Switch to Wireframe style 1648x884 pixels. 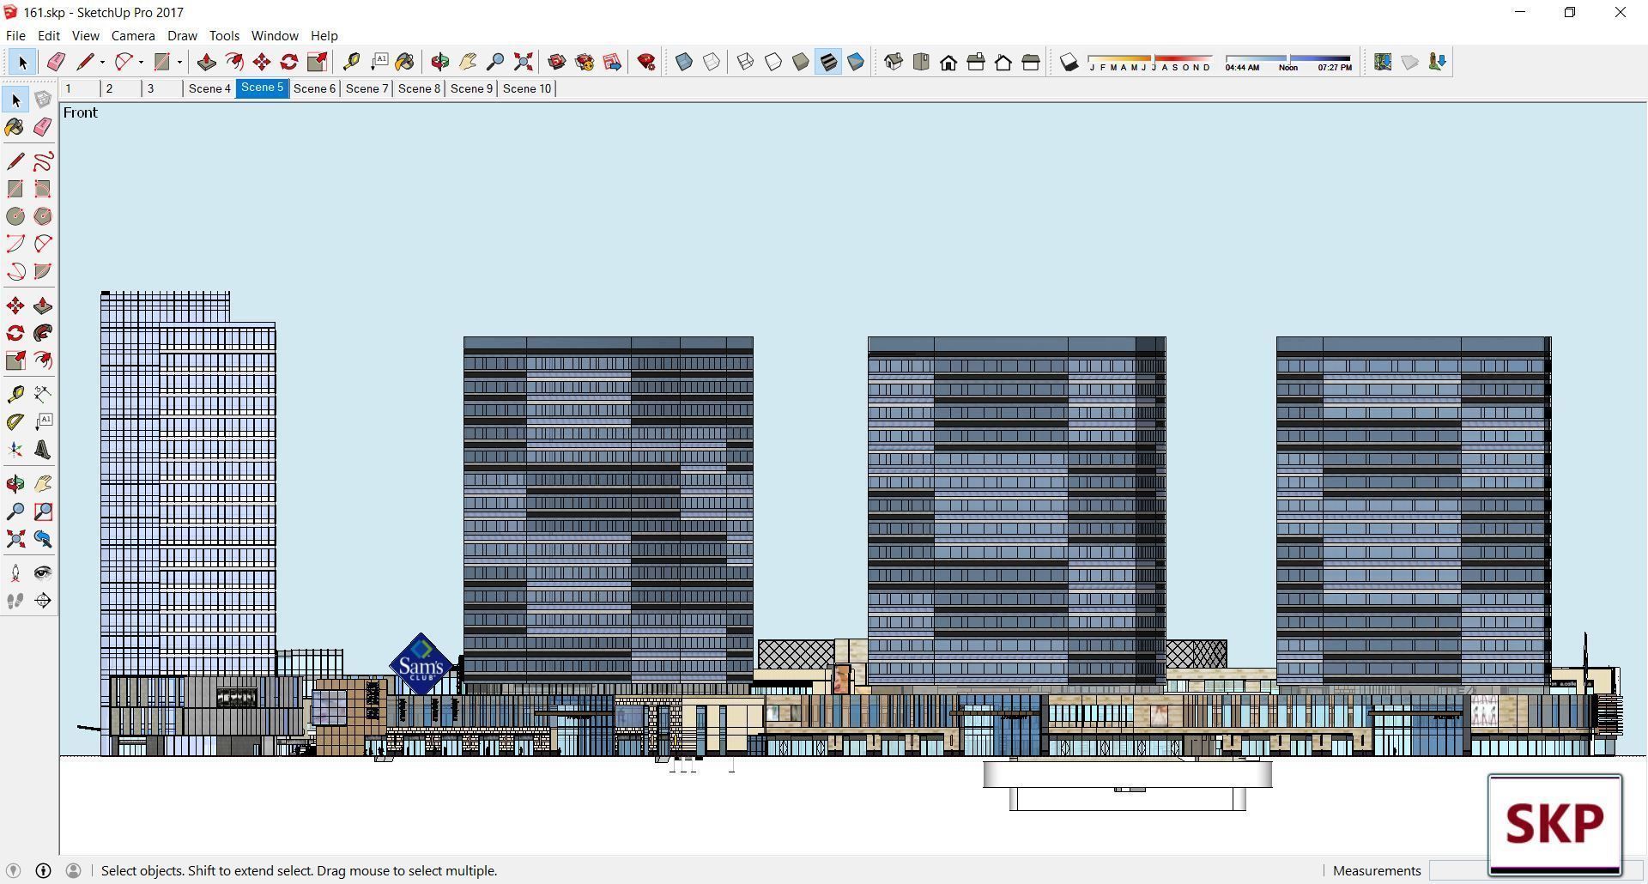coord(746,62)
